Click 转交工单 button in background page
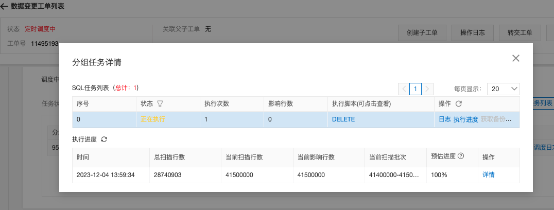Image resolution: width=554 pixels, height=210 pixels. [x=520, y=33]
